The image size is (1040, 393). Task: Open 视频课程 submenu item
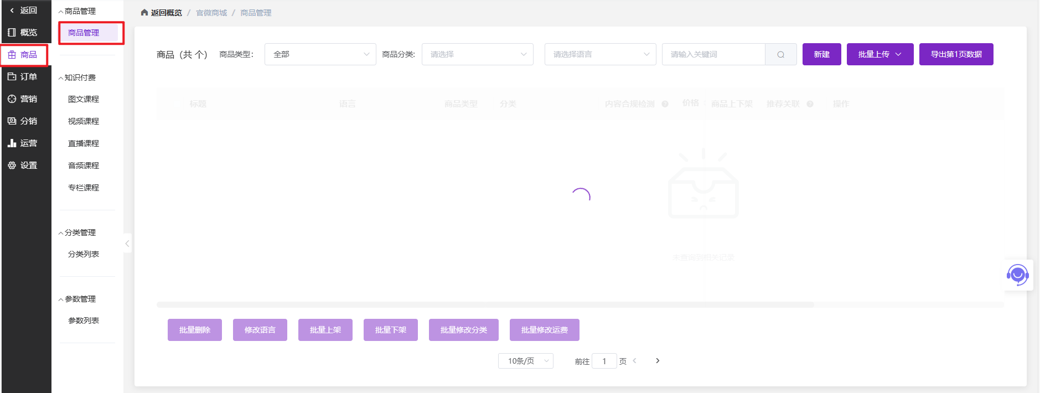84,121
